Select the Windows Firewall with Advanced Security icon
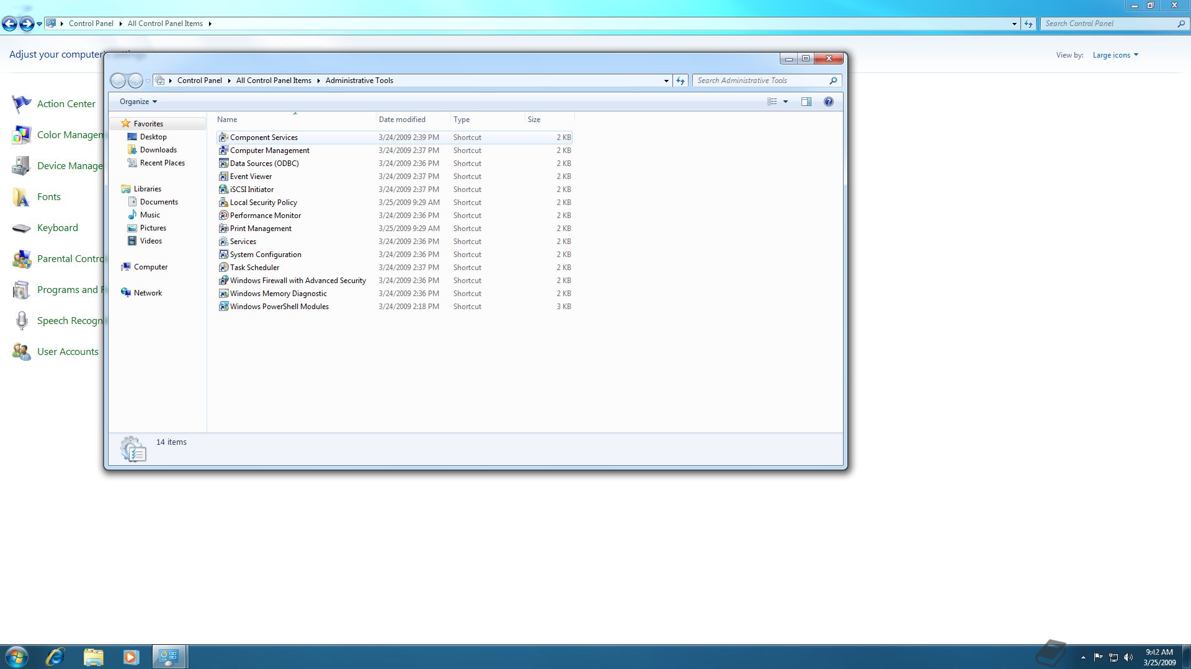The image size is (1191, 669). click(223, 281)
